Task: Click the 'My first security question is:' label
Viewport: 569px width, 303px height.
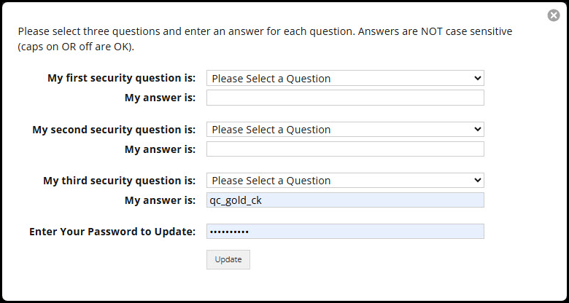Action: click(122, 78)
